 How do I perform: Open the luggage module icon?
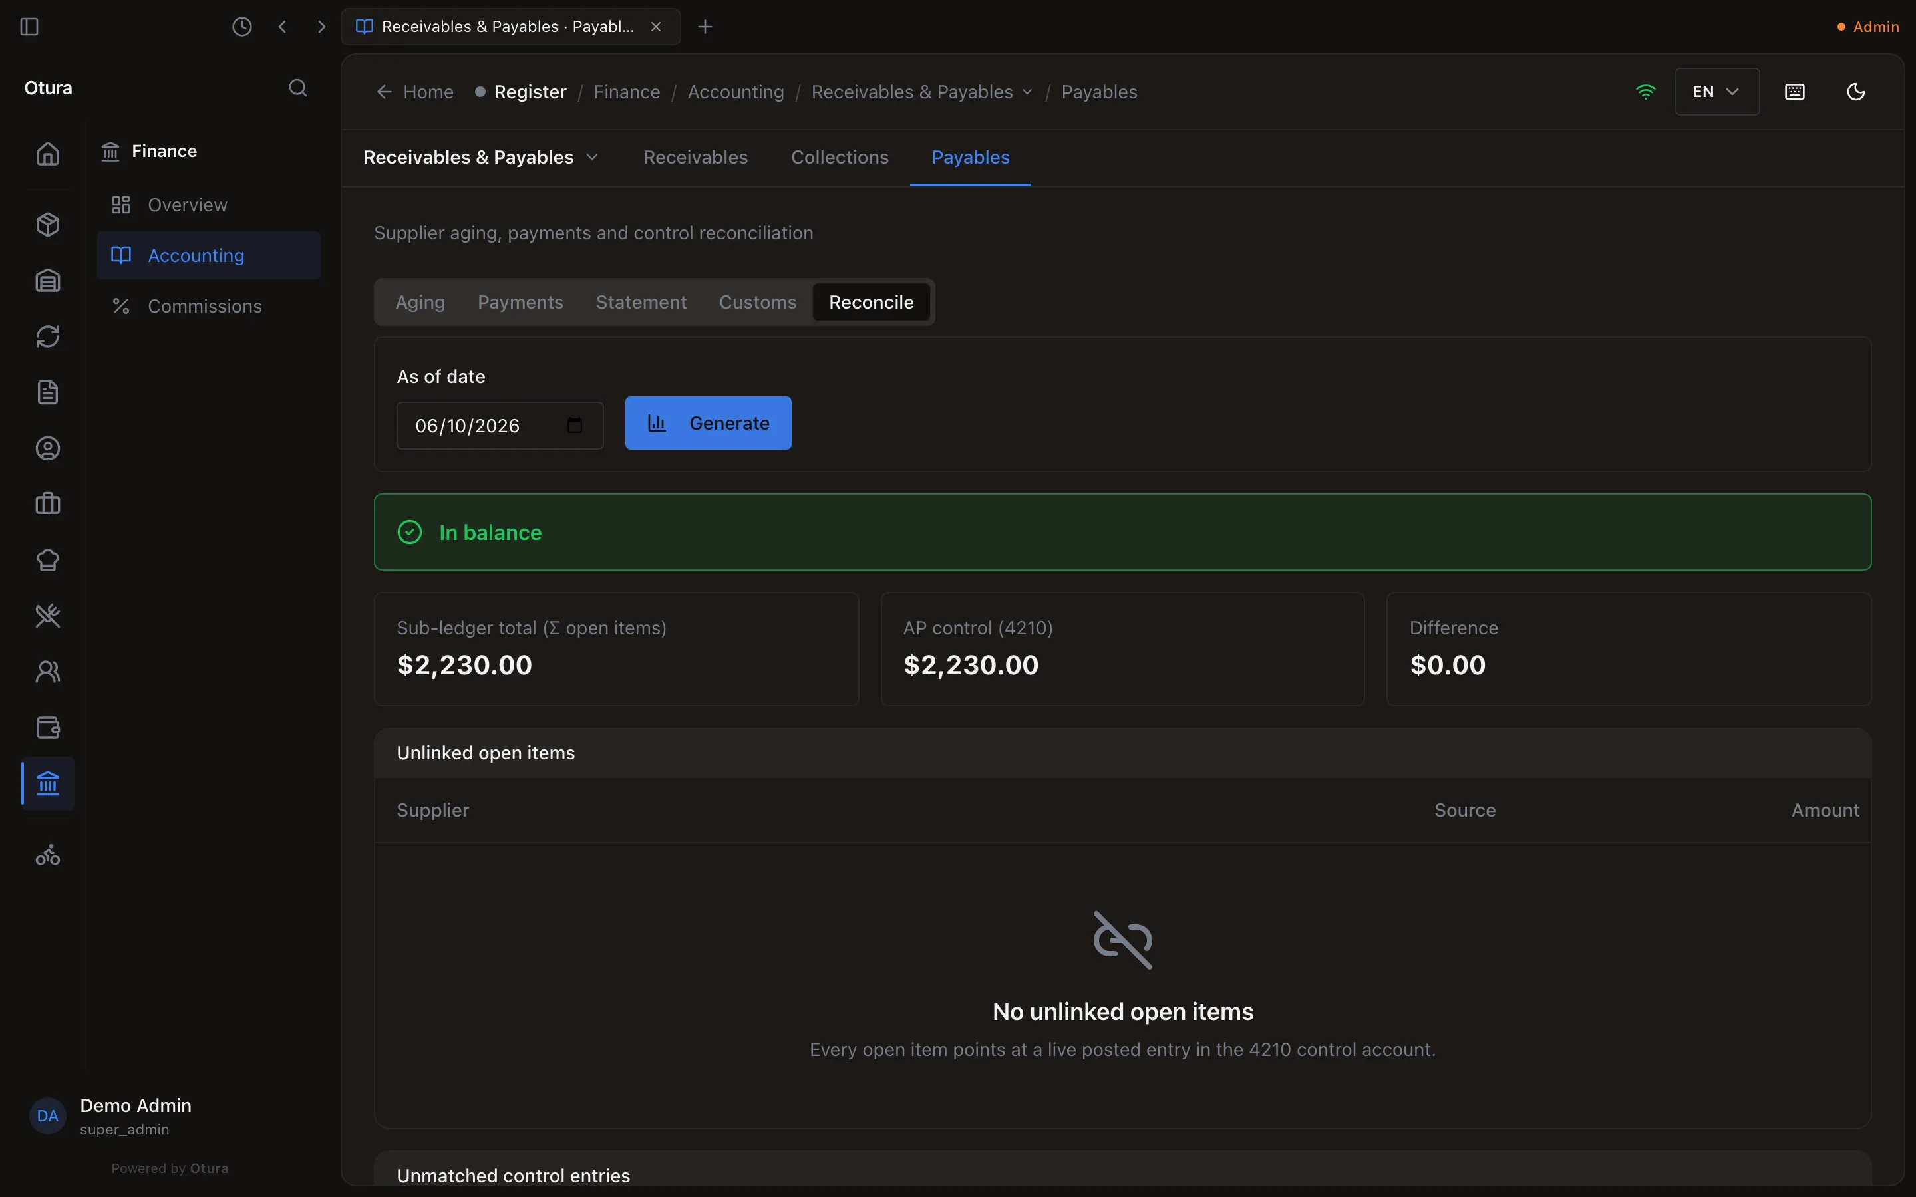pyautogui.click(x=47, y=504)
